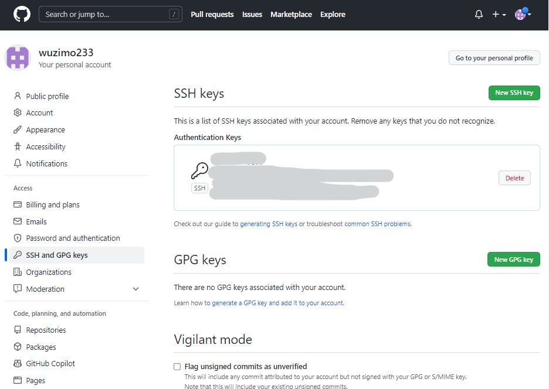Image resolution: width=549 pixels, height=389 pixels.
Task: Open the notifications bell icon
Action: 479,15
